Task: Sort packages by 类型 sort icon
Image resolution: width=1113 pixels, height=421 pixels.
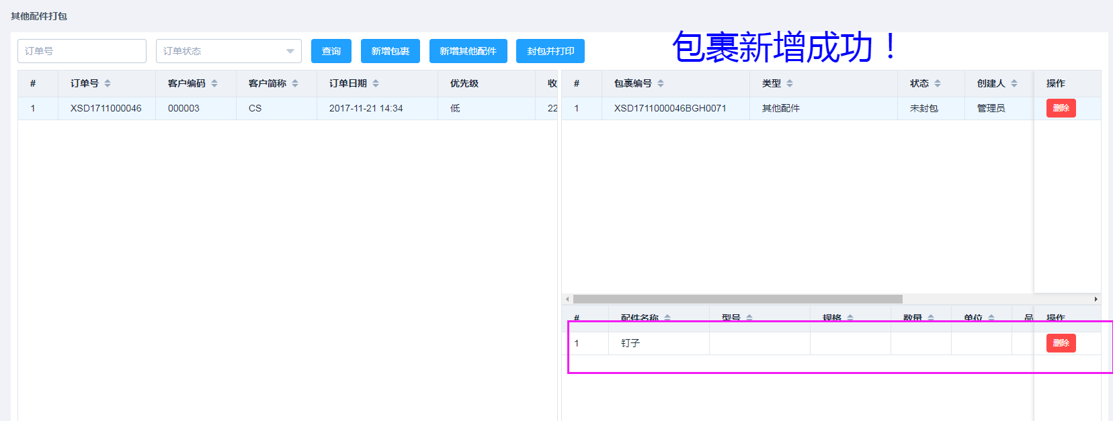Action: 790,83
